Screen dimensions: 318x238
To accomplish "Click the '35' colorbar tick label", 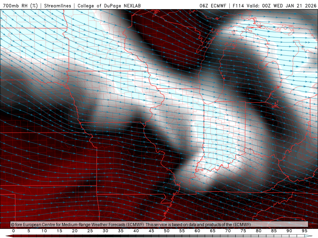I will click(x=121, y=231).
